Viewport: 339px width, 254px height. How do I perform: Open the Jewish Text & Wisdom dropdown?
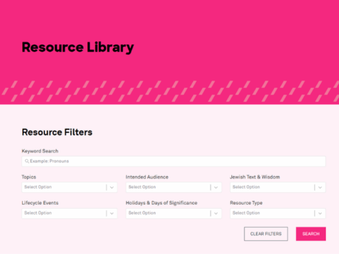[x=278, y=187]
